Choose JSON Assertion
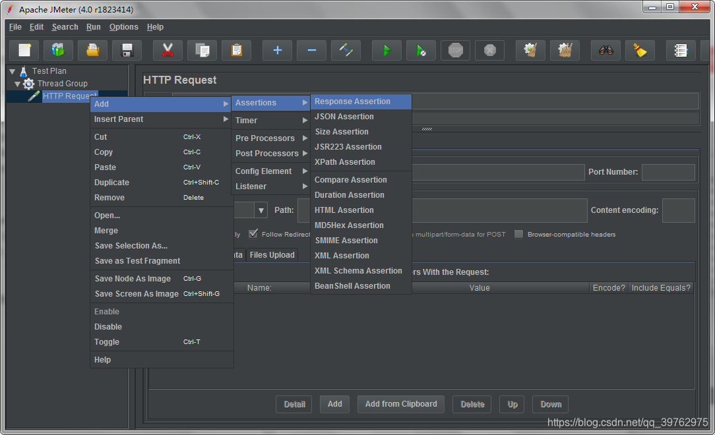This screenshot has width=715, height=435. point(361,117)
